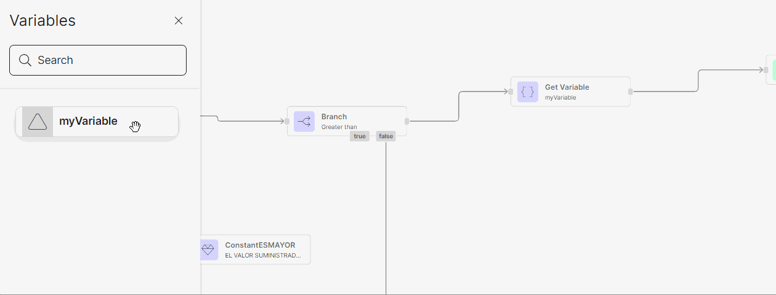Image resolution: width=776 pixels, height=295 pixels.
Task: Click the Branch node's split-arrow icon
Action: click(x=304, y=122)
